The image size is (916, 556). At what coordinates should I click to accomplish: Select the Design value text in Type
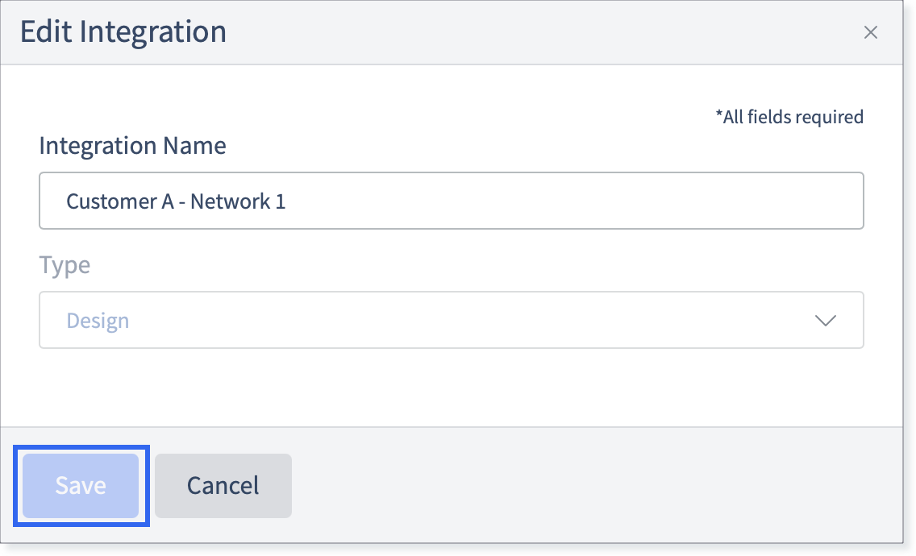tap(98, 321)
